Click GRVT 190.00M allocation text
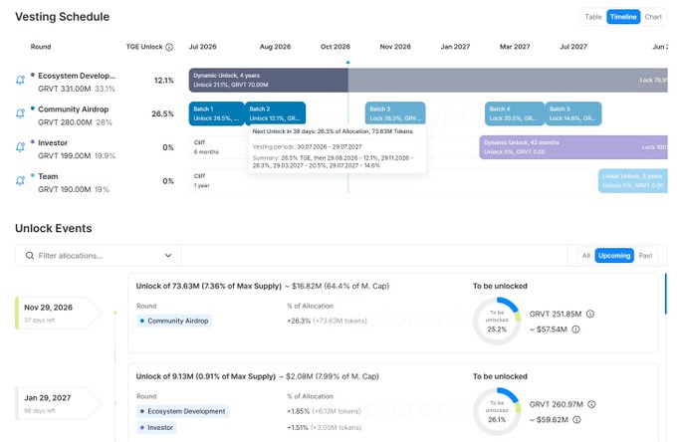Screen dimensions: 677x442 [65, 189]
